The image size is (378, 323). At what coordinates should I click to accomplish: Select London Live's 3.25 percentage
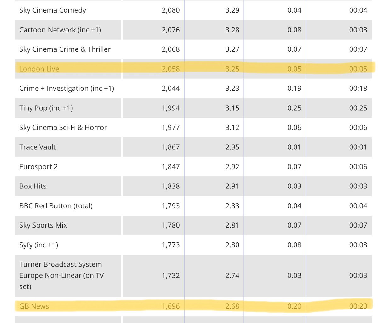coord(232,69)
